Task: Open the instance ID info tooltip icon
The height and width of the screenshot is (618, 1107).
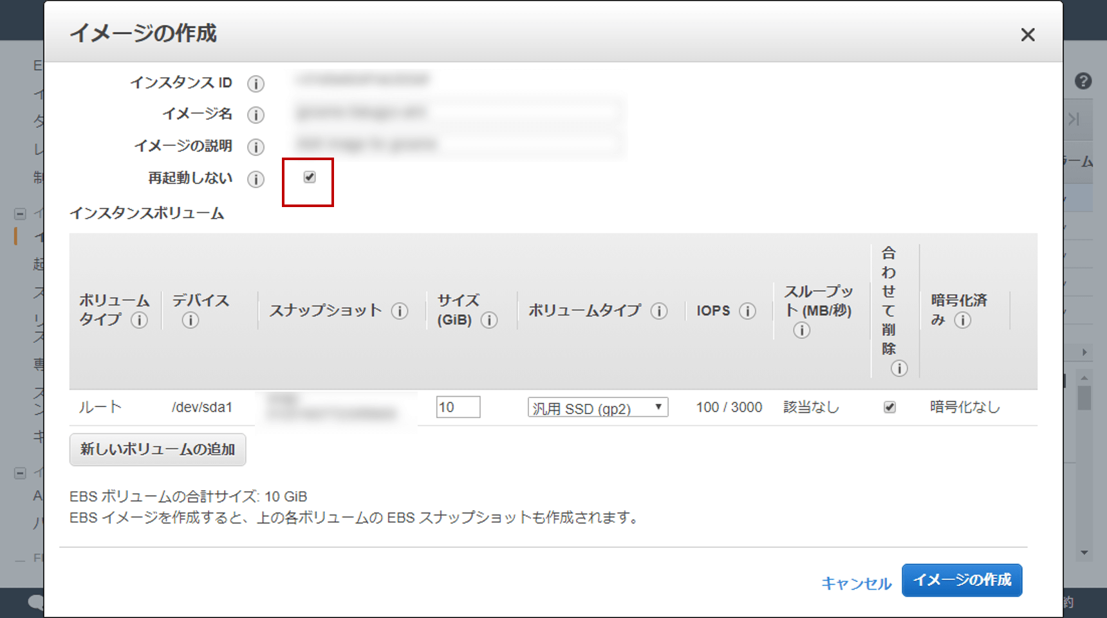Action: (256, 84)
